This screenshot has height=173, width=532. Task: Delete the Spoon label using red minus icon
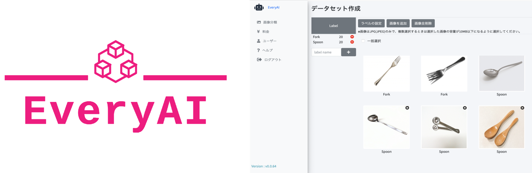352,42
